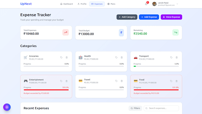The height and width of the screenshot is (114, 202).
Task: Click the Transport car icon
Action: coord(135,58)
